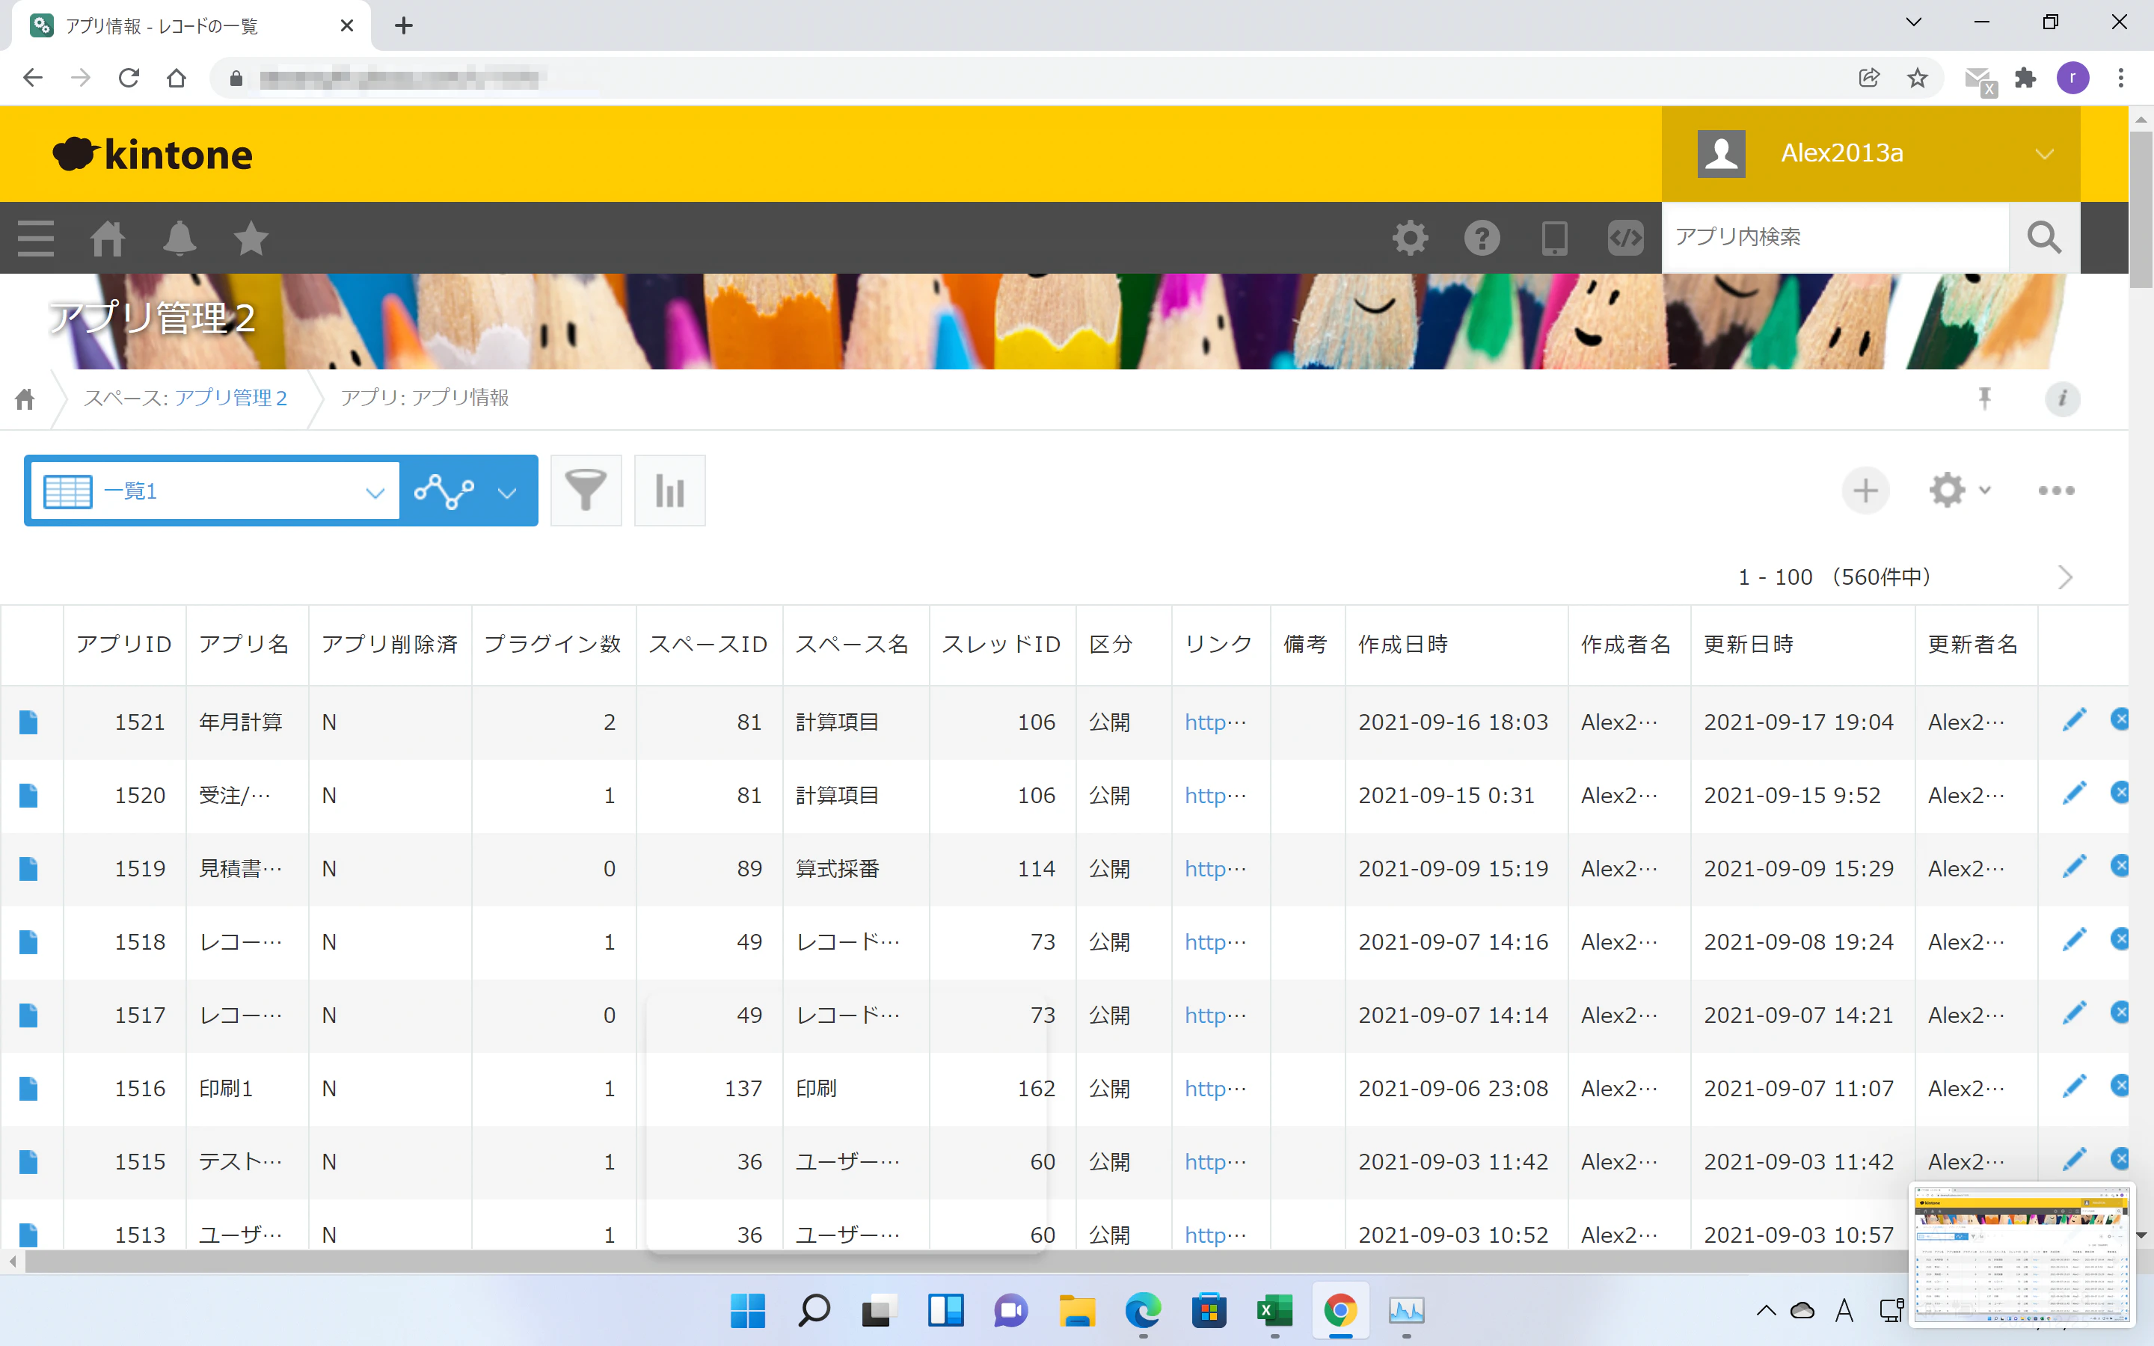The image size is (2154, 1346).
Task: Click inside the アプリ内検索 search field
Action: point(1835,238)
